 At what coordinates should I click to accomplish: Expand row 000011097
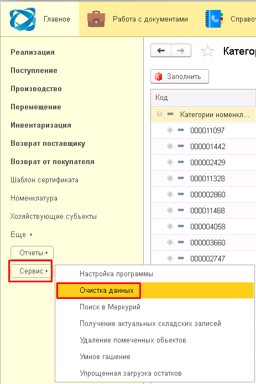coord(170,130)
